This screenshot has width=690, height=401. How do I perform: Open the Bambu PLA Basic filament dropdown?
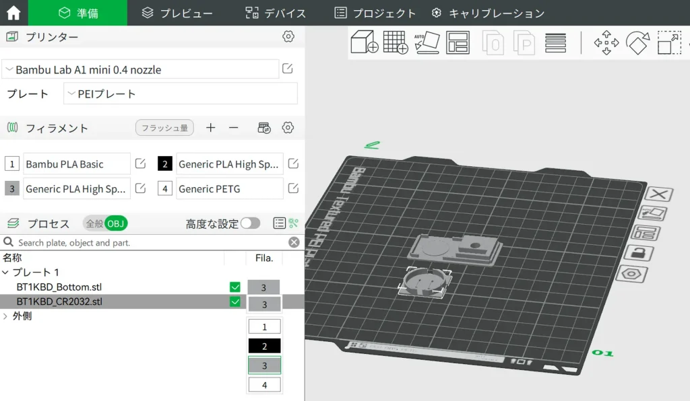(x=77, y=164)
